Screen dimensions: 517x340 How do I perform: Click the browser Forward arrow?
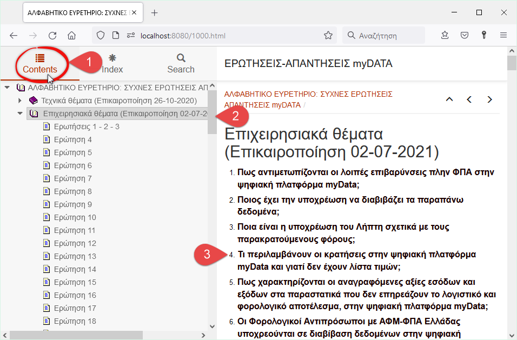33,36
